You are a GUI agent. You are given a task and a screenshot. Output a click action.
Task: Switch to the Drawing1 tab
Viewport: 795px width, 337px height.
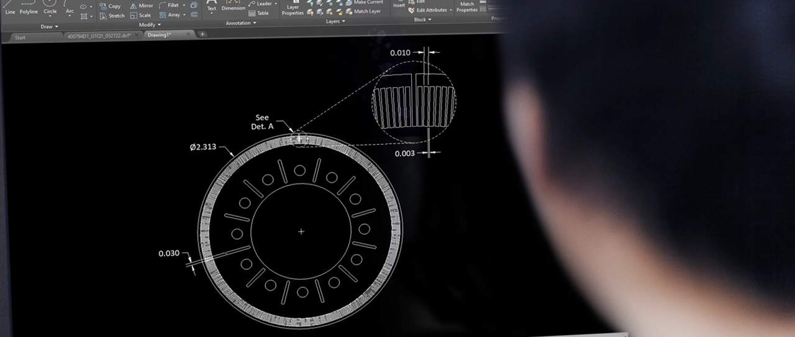[158, 35]
